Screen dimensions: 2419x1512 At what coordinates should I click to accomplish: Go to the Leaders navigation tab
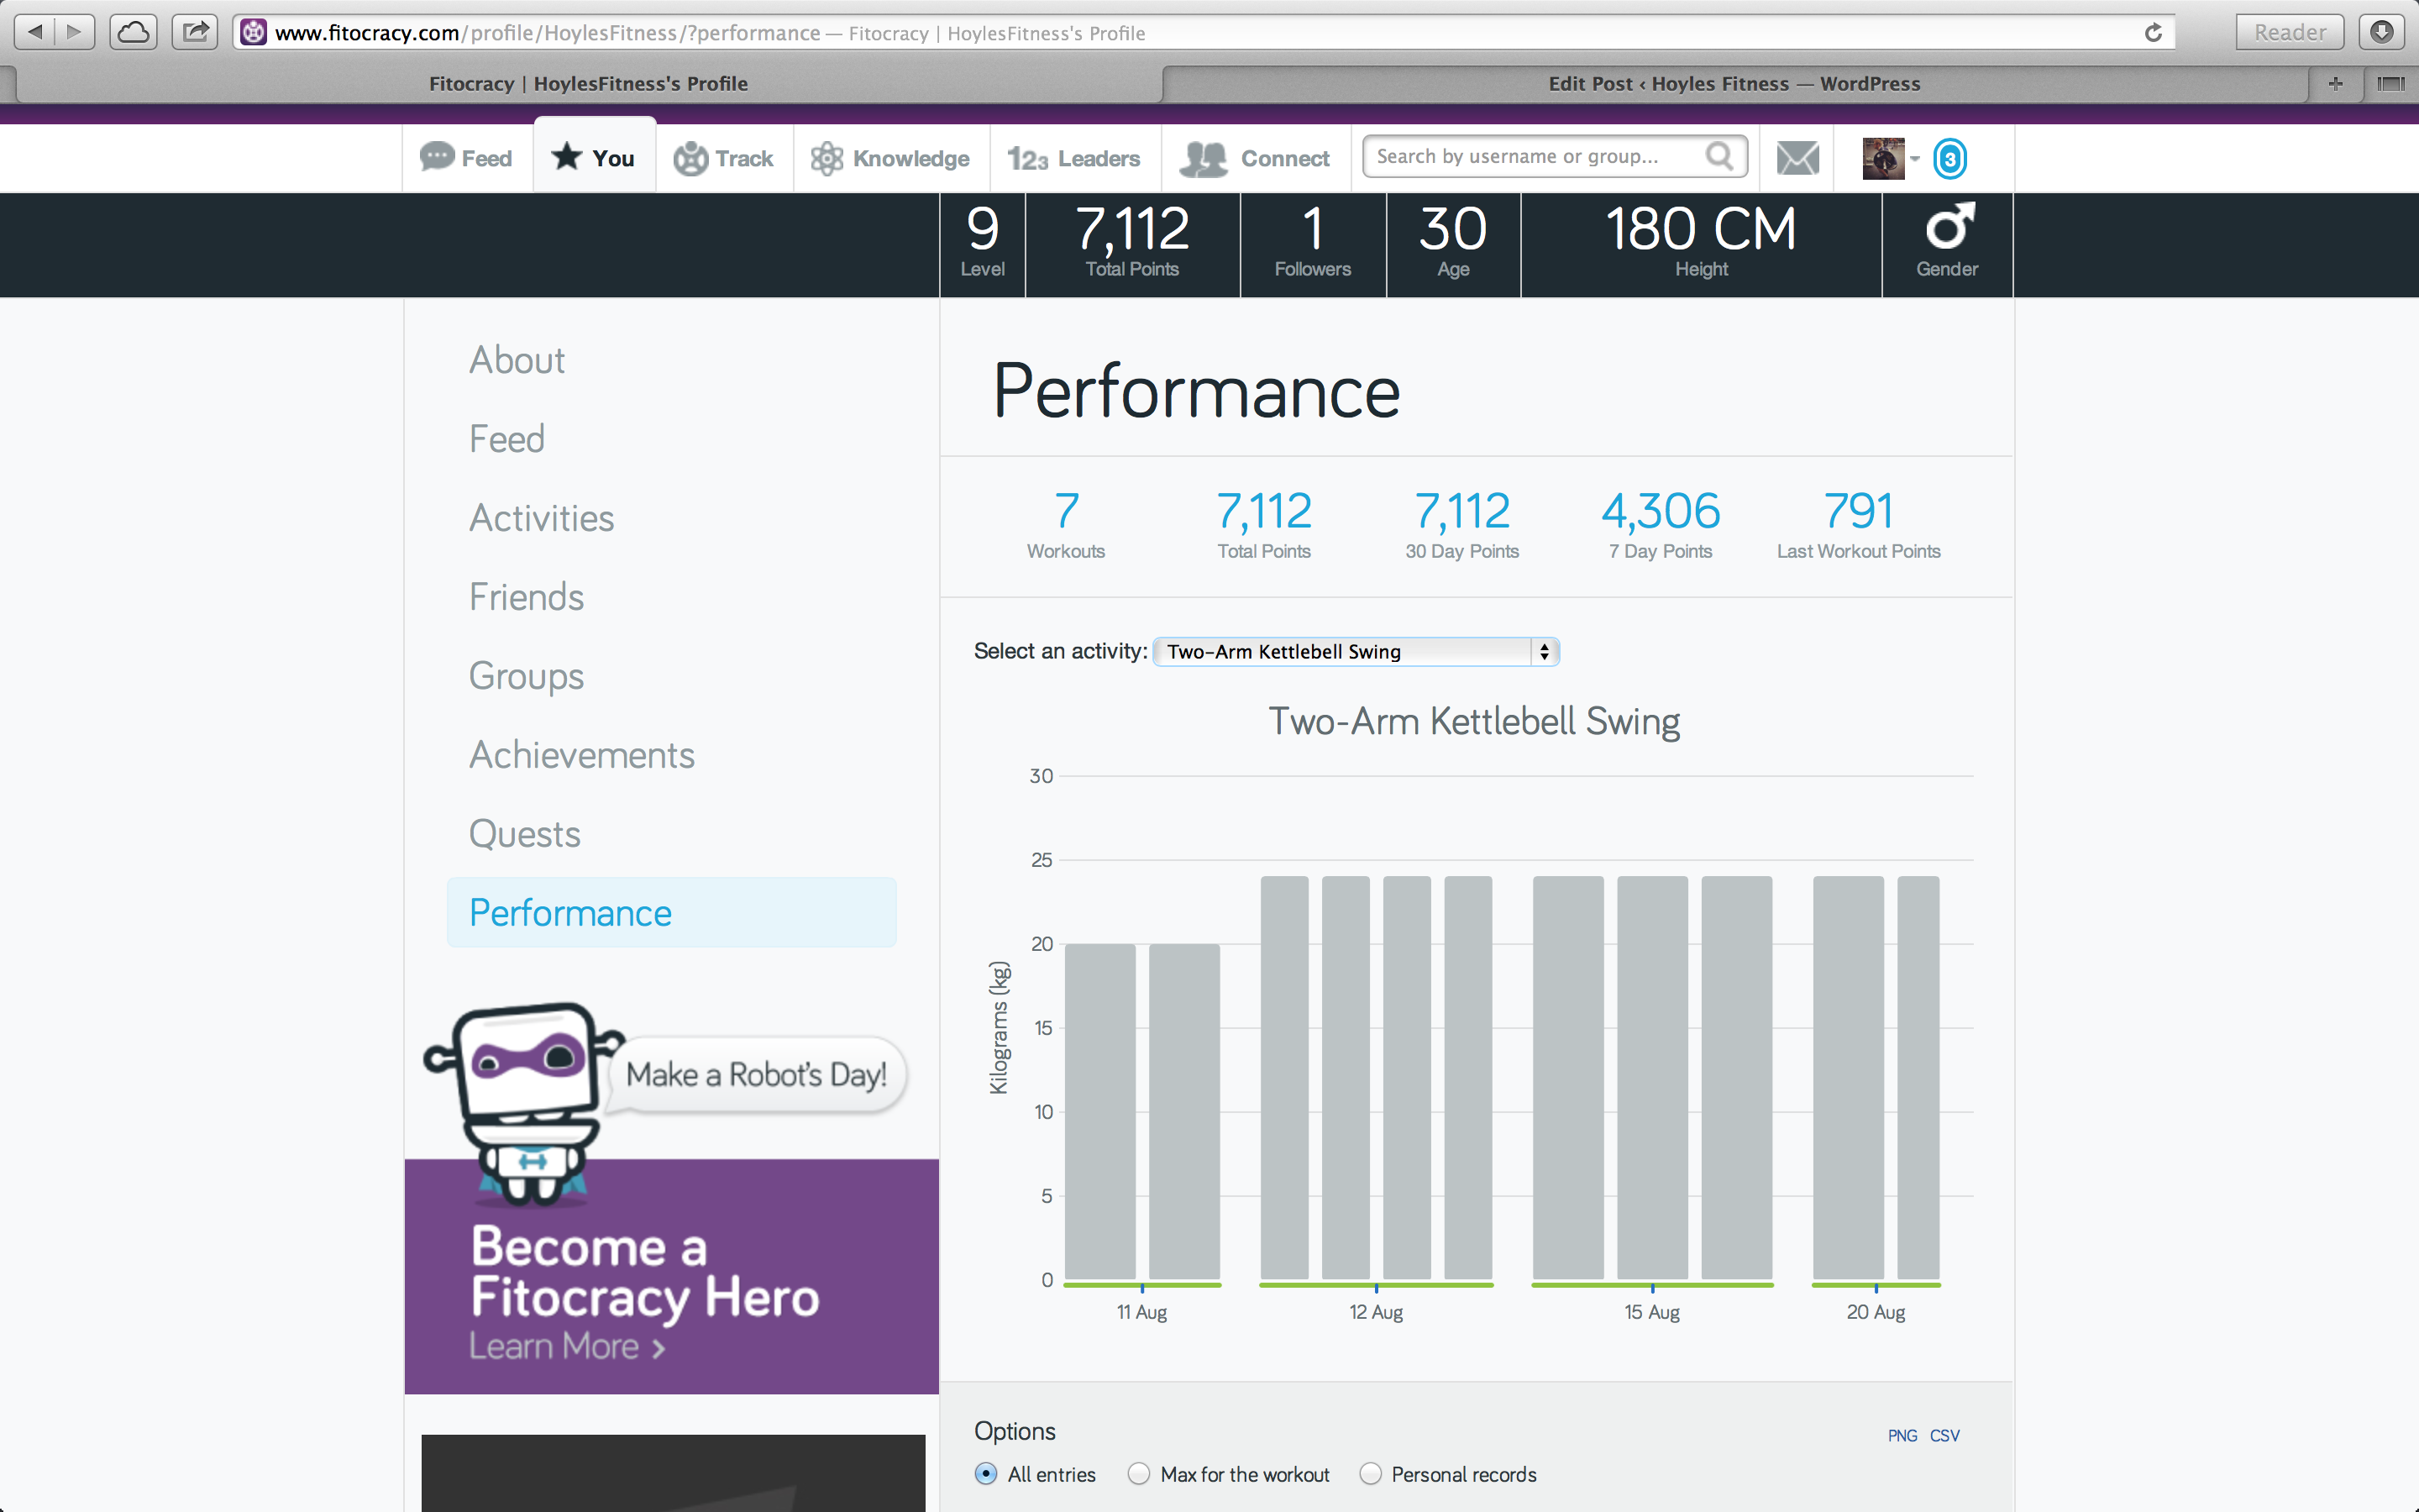(1074, 158)
